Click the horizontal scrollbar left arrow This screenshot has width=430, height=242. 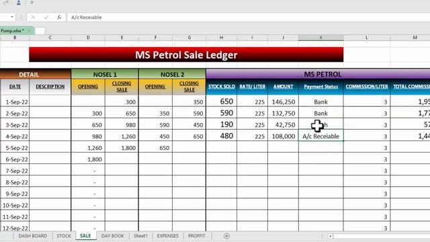pyautogui.click(x=331, y=236)
